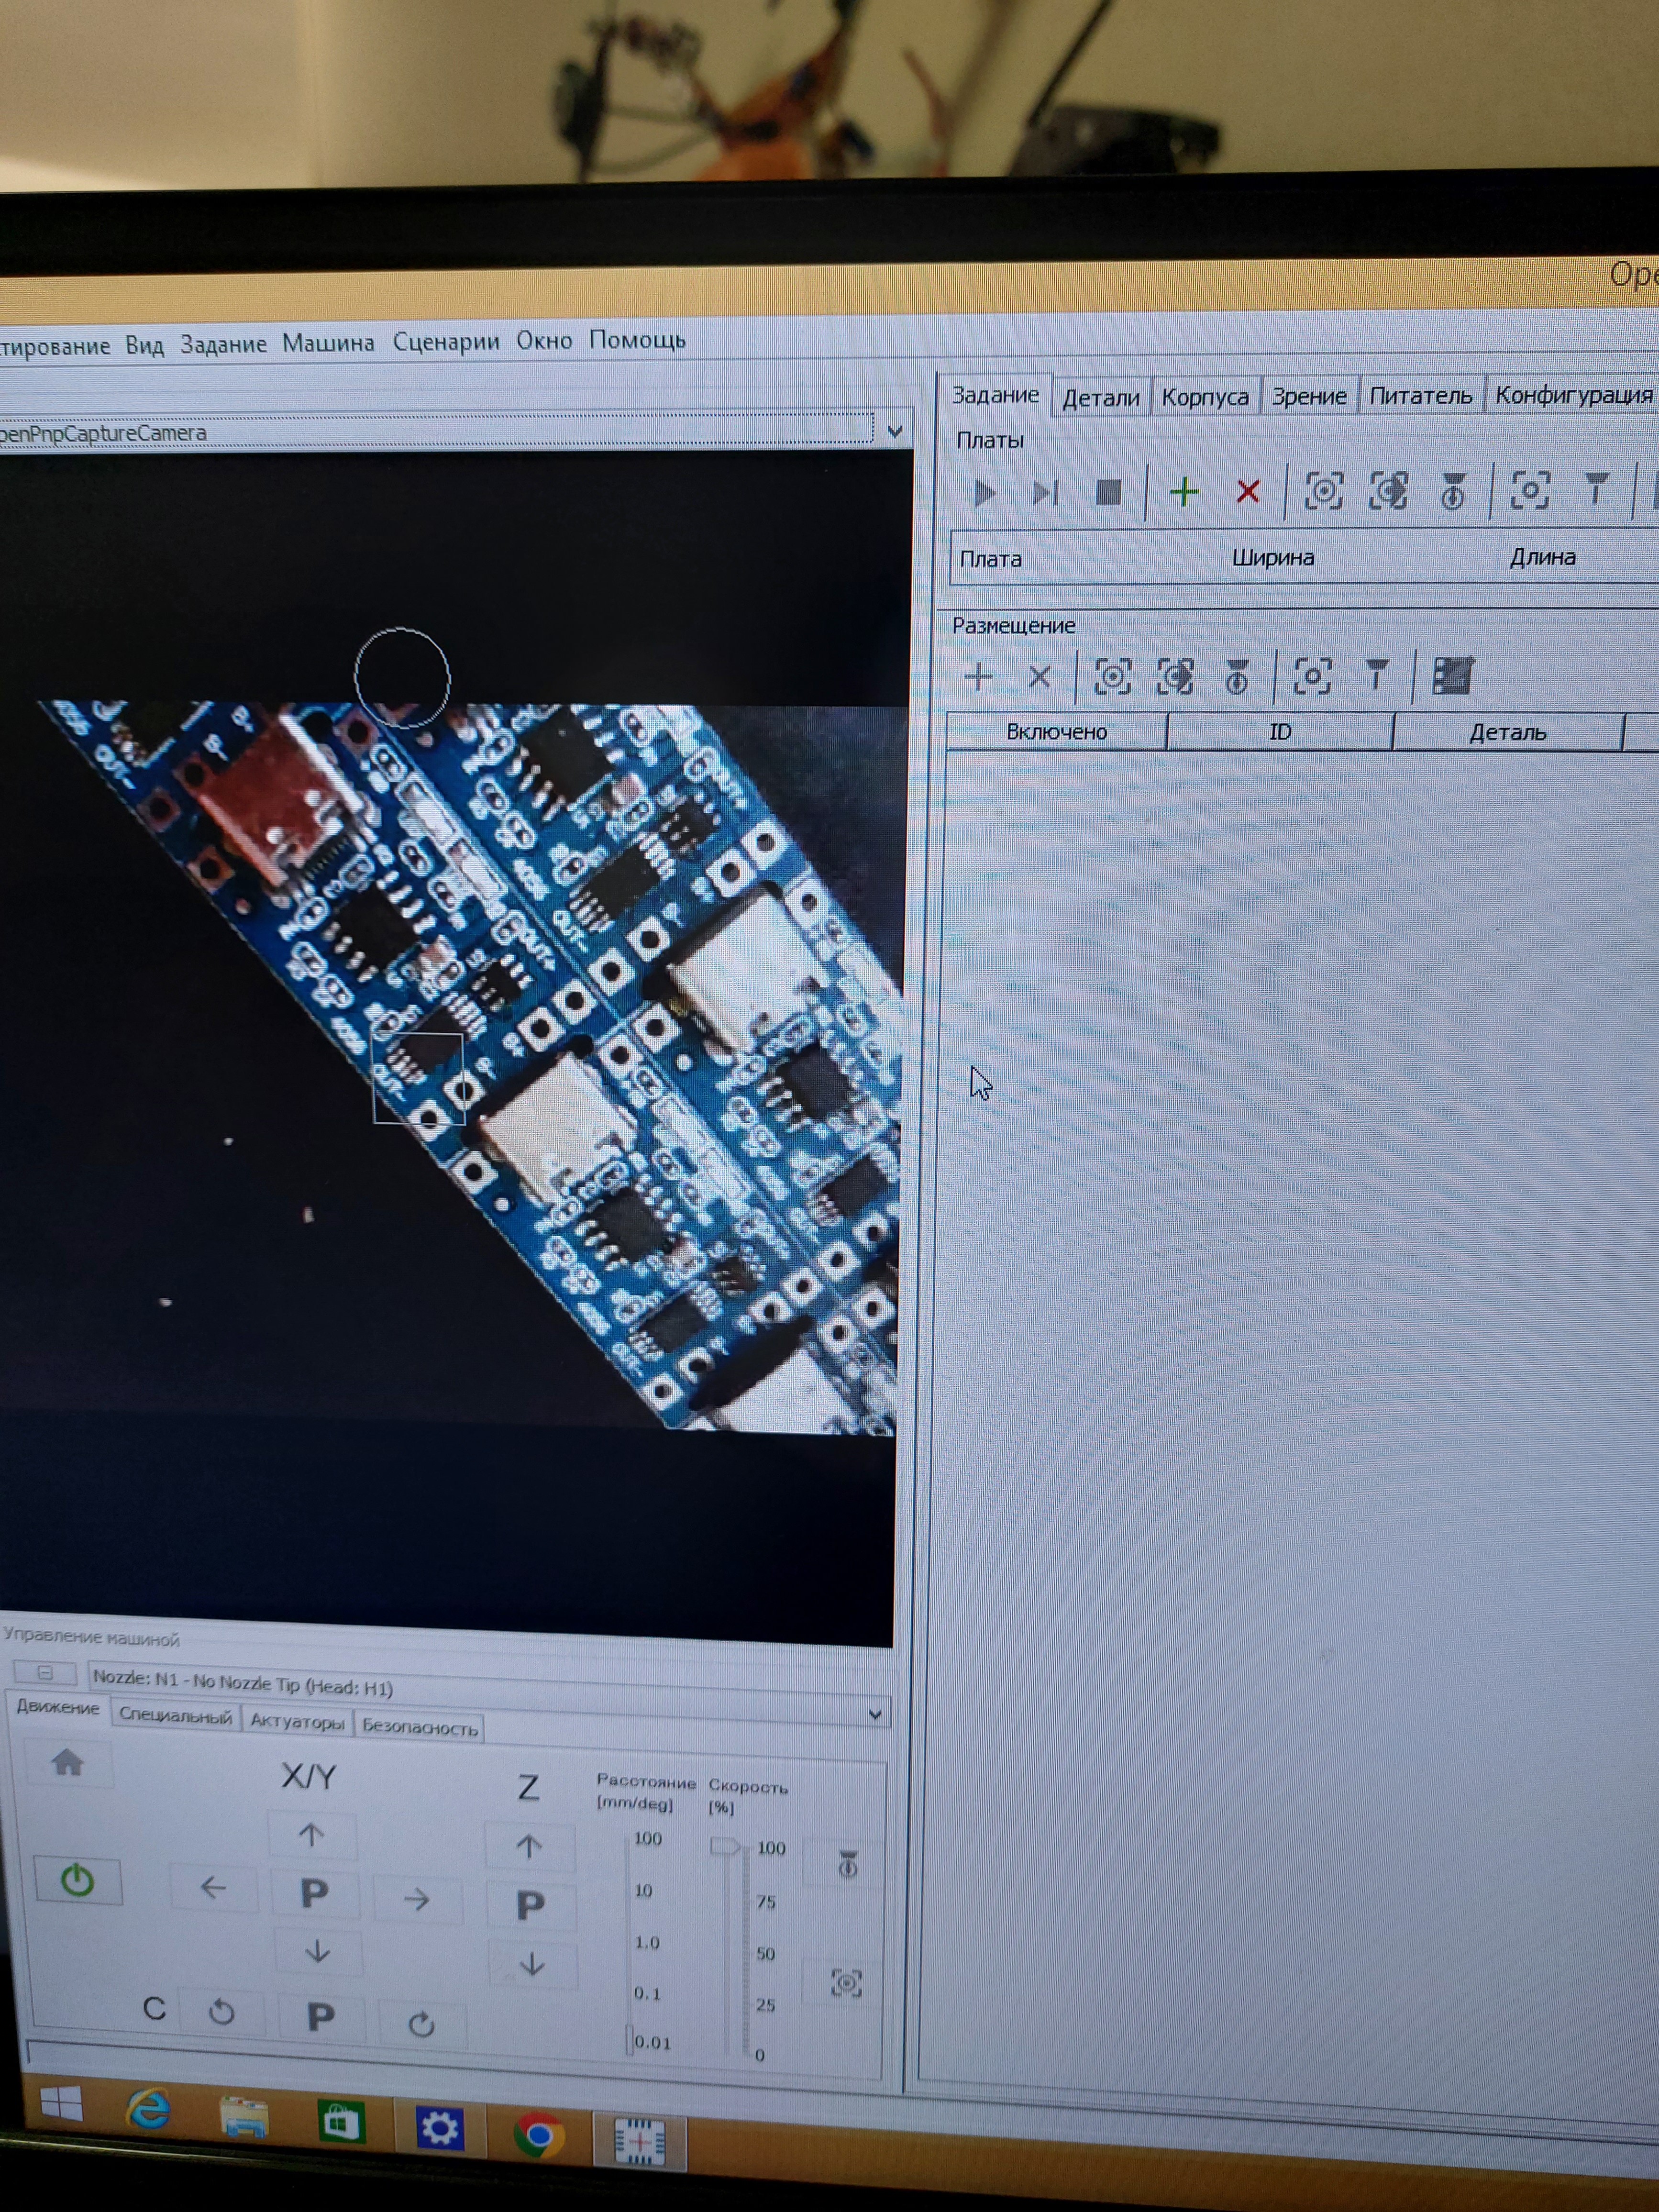The width and height of the screenshot is (1659, 2212).
Task: Click the red X remove board icon
Action: 1247,492
